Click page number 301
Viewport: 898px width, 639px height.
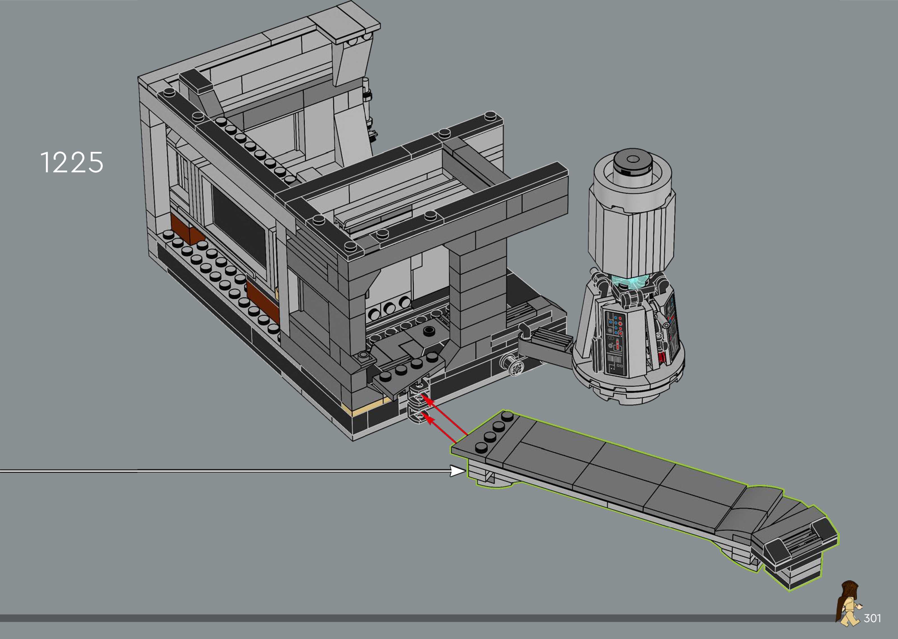[x=872, y=618]
